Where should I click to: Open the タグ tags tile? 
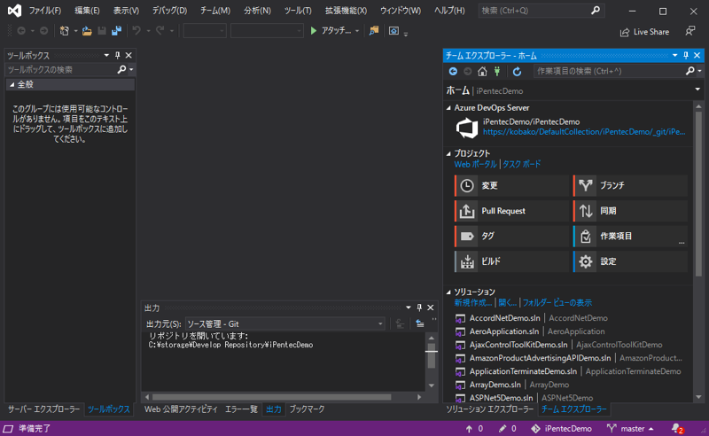tap(511, 236)
